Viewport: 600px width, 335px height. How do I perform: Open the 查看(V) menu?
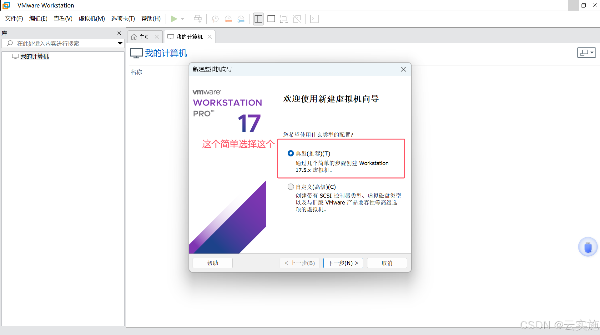click(x=63, y=19)
